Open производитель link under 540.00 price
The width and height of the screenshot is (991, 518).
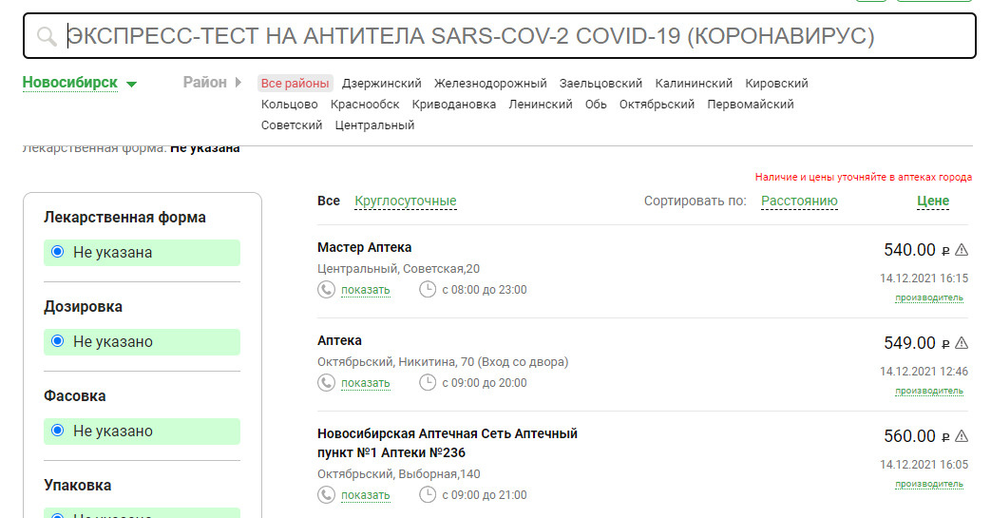pyautogui.click(x=929, y=297)
